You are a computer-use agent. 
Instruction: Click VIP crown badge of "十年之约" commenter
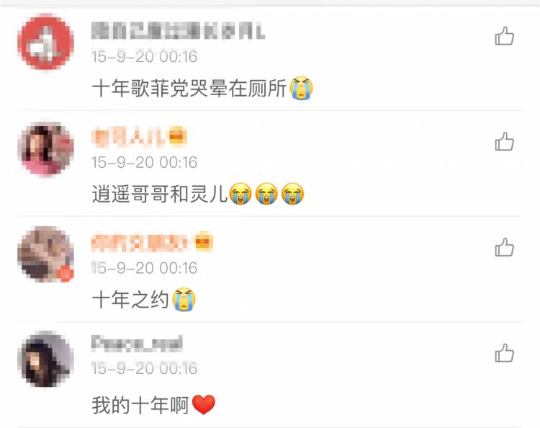(x=204, y=241)
